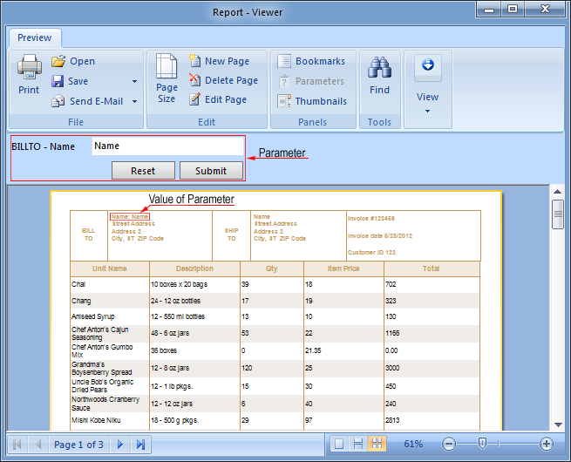Click the BILLTO Name input field
Viewport: 571px width, 462px height.
pyautogui.click(x=167, y=146)
